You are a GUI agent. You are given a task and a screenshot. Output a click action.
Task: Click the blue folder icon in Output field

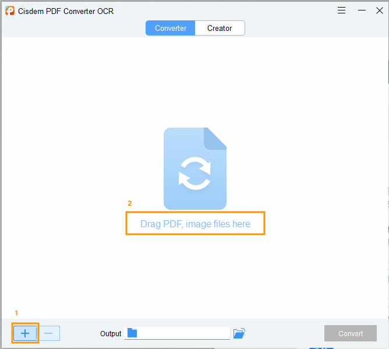coord(132,333)
